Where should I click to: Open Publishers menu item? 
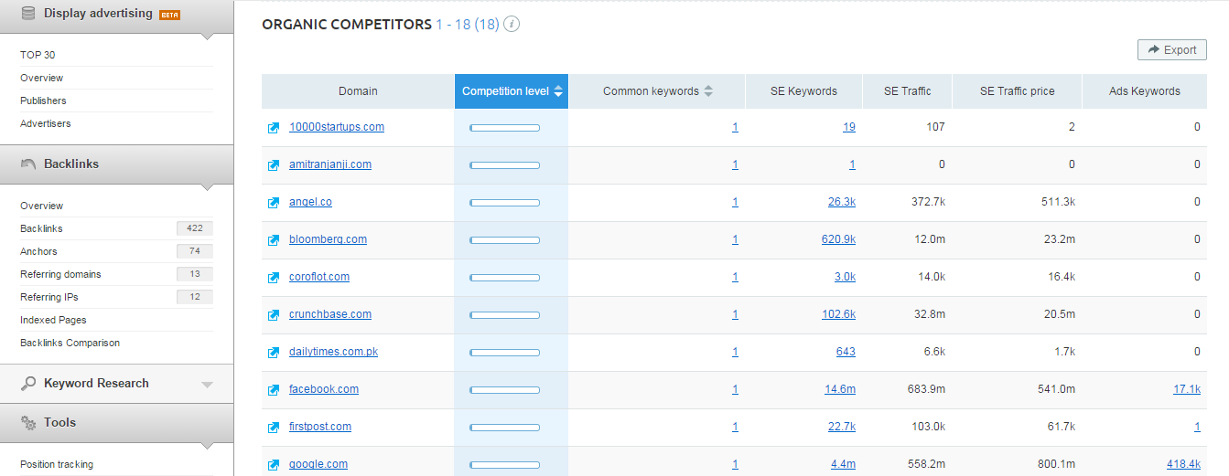tap(43, 100)
